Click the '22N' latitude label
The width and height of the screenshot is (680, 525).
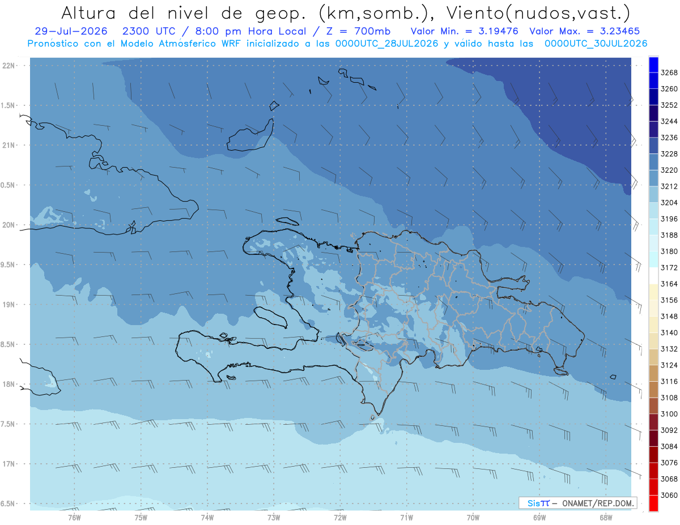click(x=9, y=66)
